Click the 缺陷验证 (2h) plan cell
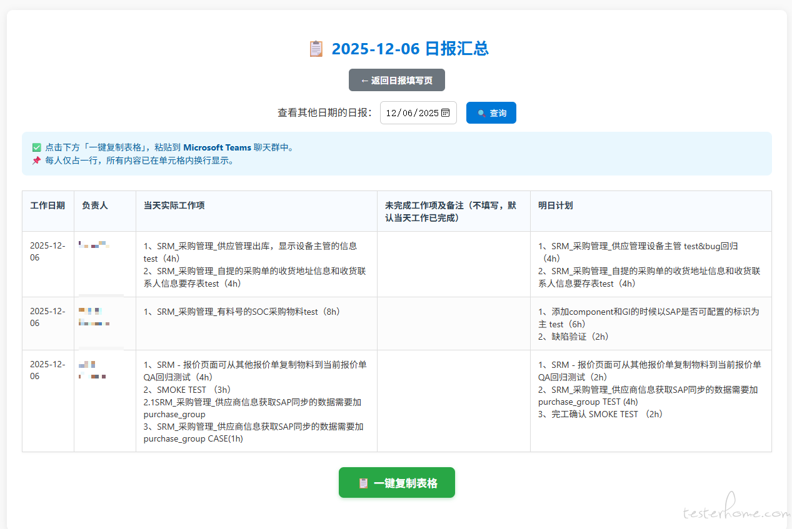The width and height of the screenshot is (792, 529). pos(573,337)
